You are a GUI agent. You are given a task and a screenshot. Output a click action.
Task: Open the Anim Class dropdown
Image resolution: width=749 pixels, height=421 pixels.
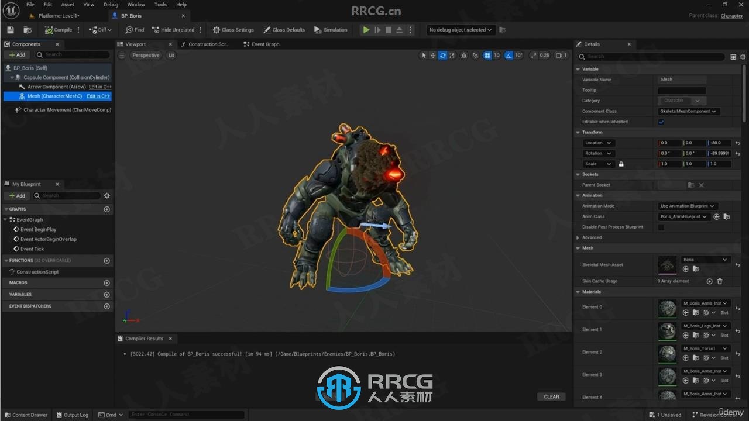[x=683, y=216]
